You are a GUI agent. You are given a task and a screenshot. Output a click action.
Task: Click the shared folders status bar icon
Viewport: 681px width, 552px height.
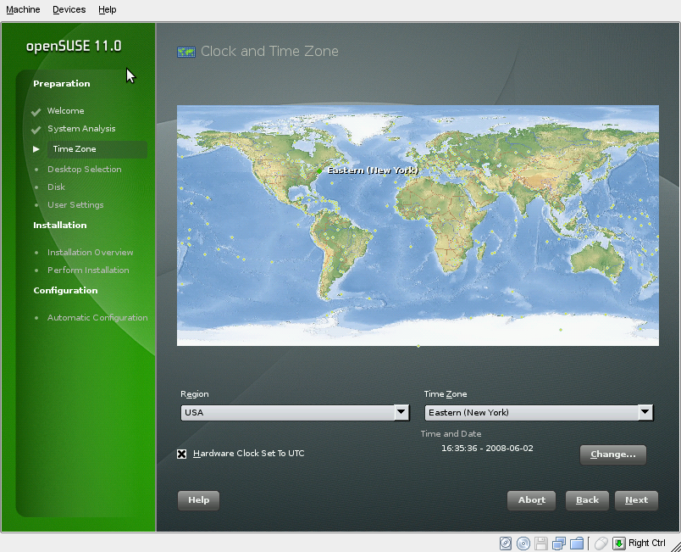[579, 543]
